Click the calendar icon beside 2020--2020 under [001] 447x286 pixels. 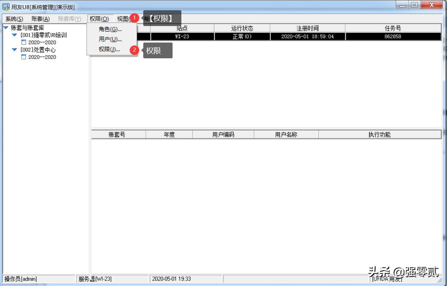point(23,43)
